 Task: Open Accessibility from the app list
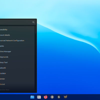point(17,29)
